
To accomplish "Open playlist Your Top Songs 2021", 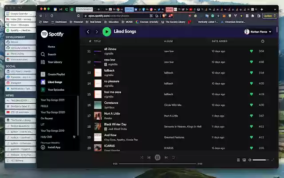I will point(52,100).
